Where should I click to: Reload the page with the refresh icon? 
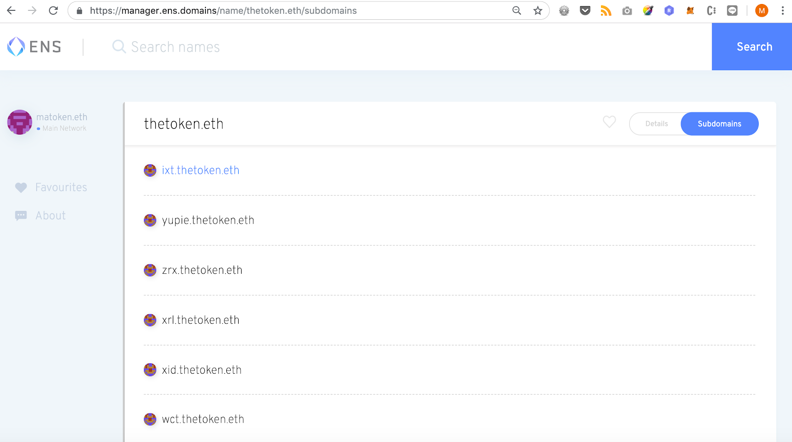pyautogui.click(x=53, y=10)
